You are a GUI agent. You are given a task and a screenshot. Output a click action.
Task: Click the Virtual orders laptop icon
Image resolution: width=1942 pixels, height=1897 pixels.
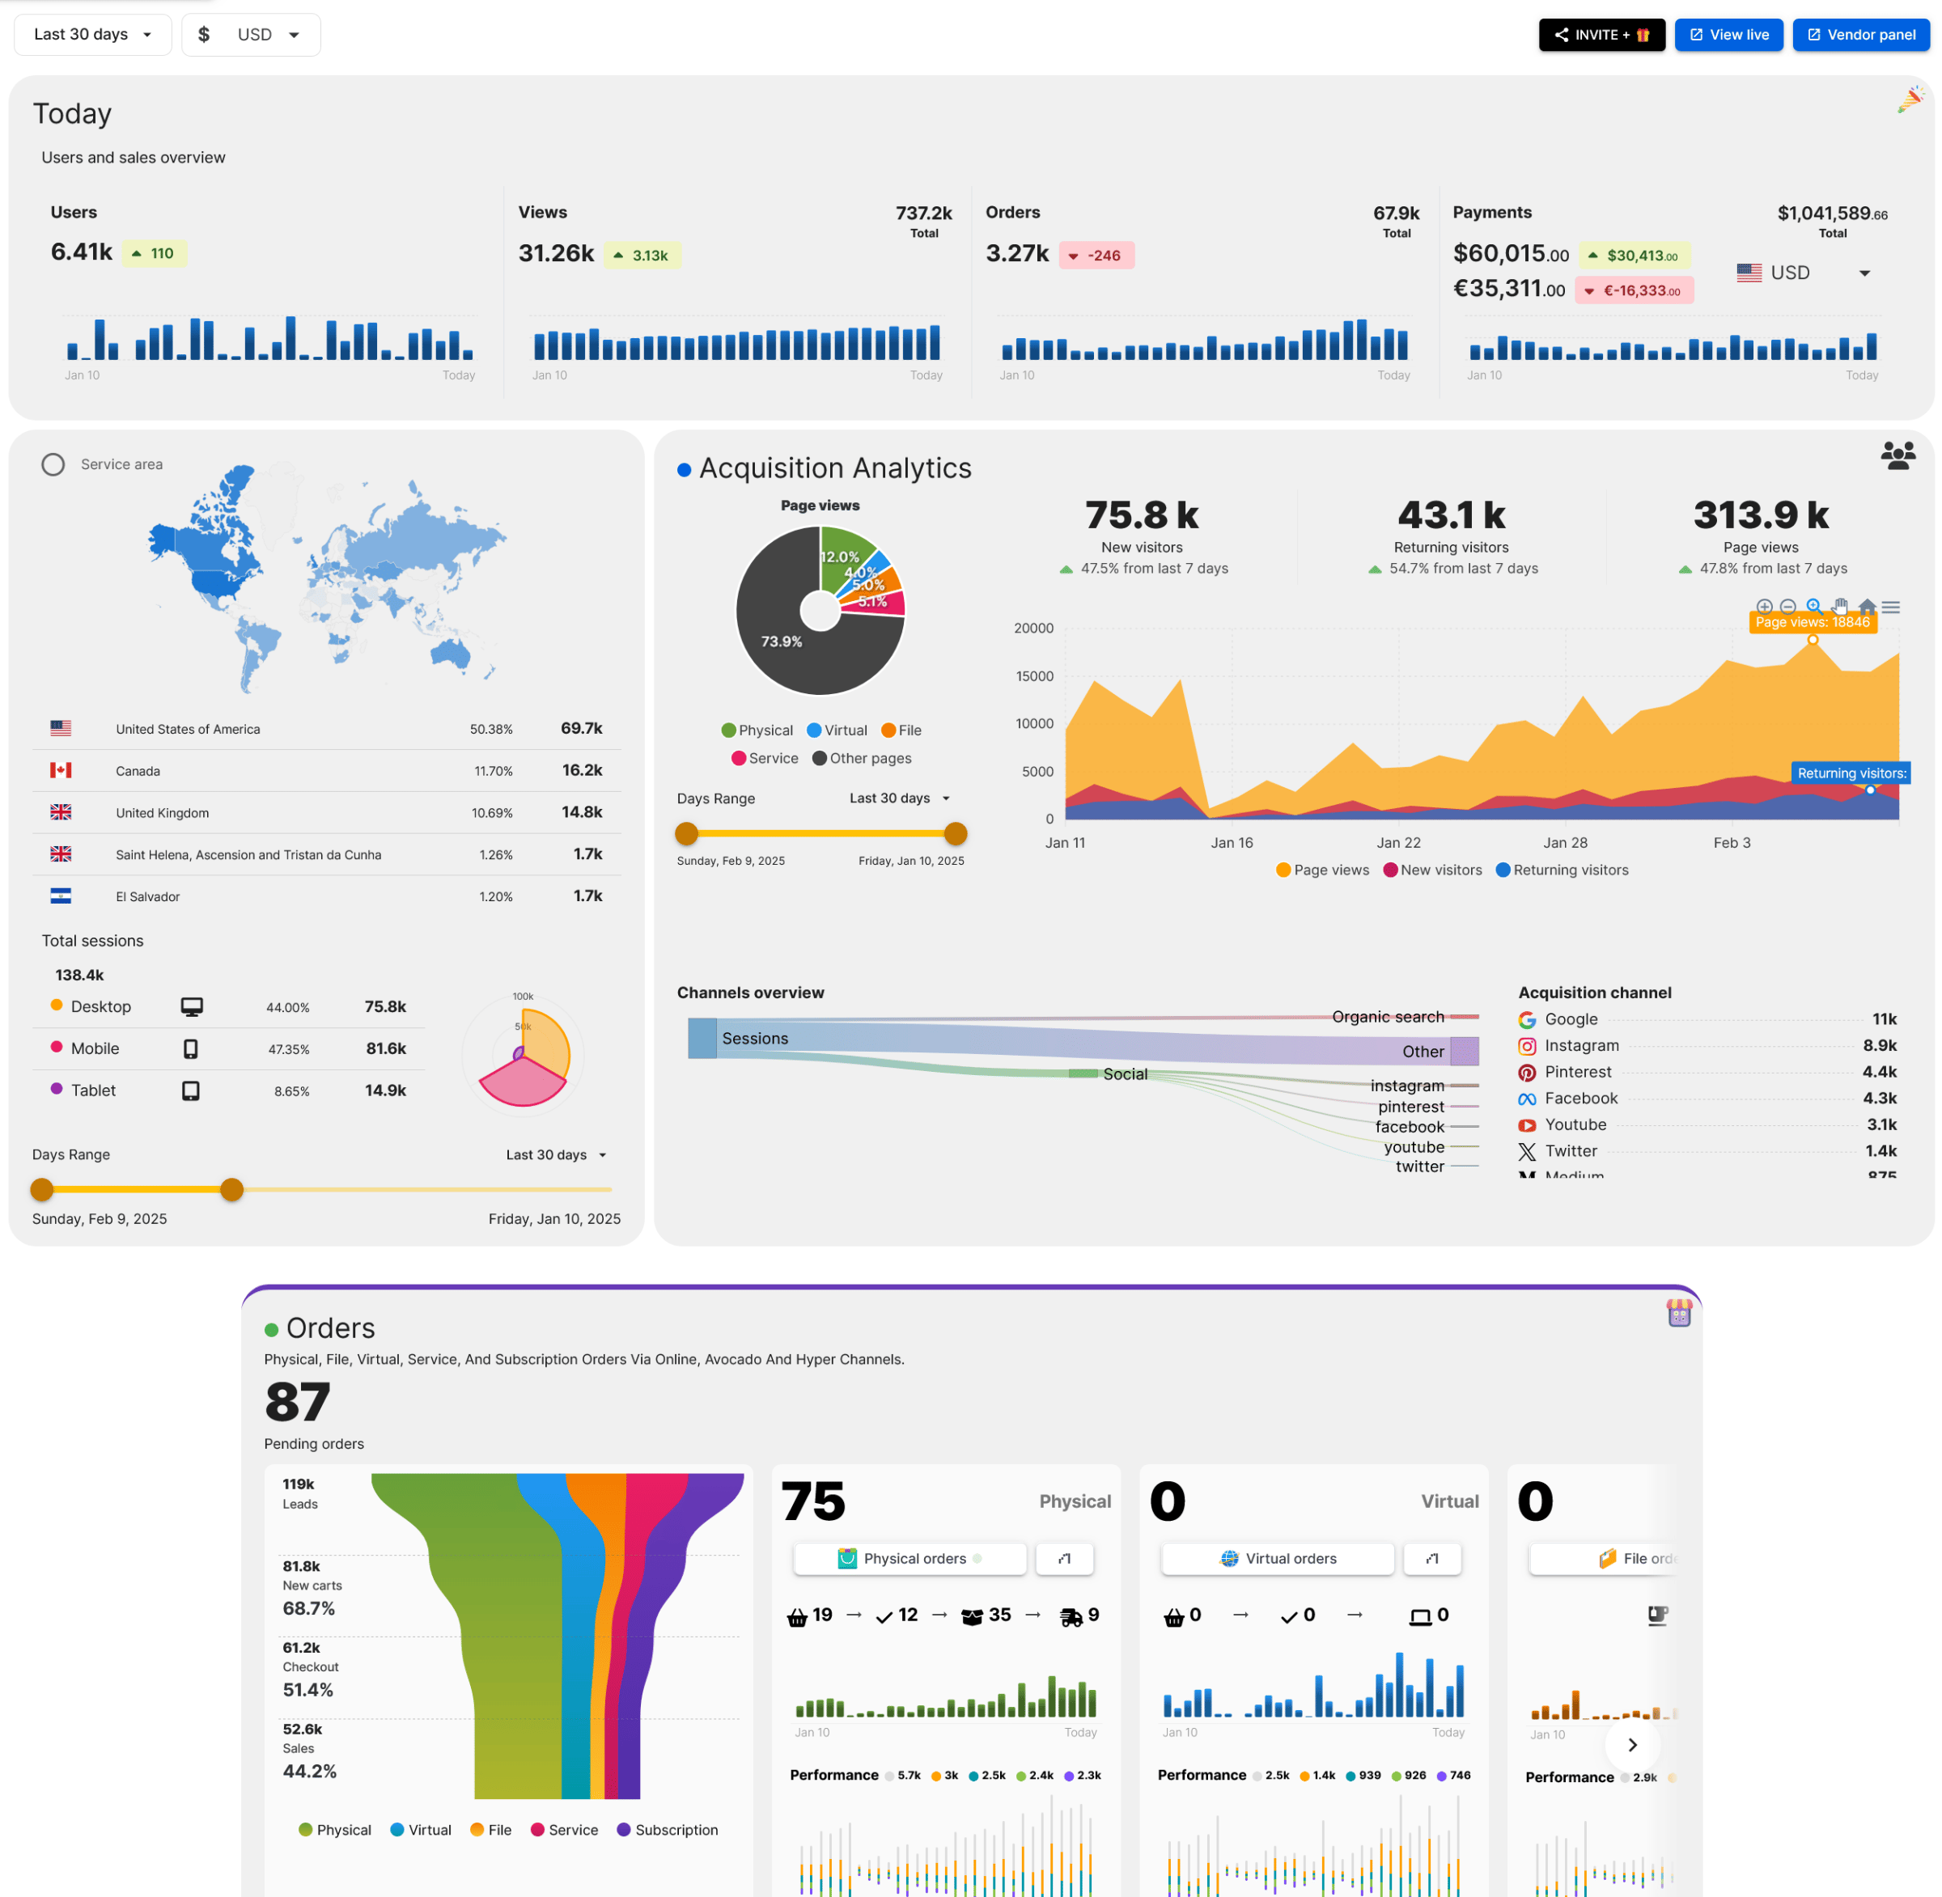pyautogui.click(x=1420, y=1617)
